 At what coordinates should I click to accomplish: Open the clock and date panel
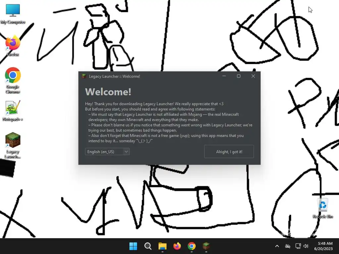(x=323, y=246)
